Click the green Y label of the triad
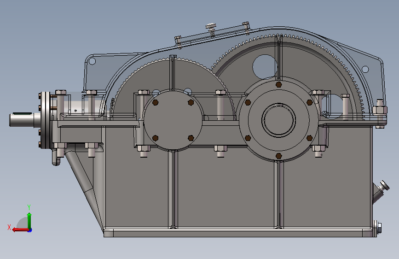 click(x=29, y=207)
